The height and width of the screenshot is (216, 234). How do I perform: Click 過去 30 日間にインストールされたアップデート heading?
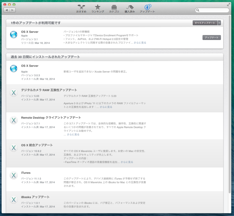coord(45,57)
